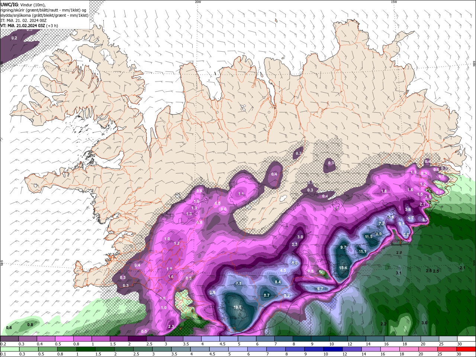476x357 pixels.
Task: Click the 15.4 precipitation value on the map
Action: tap(343, 268)
